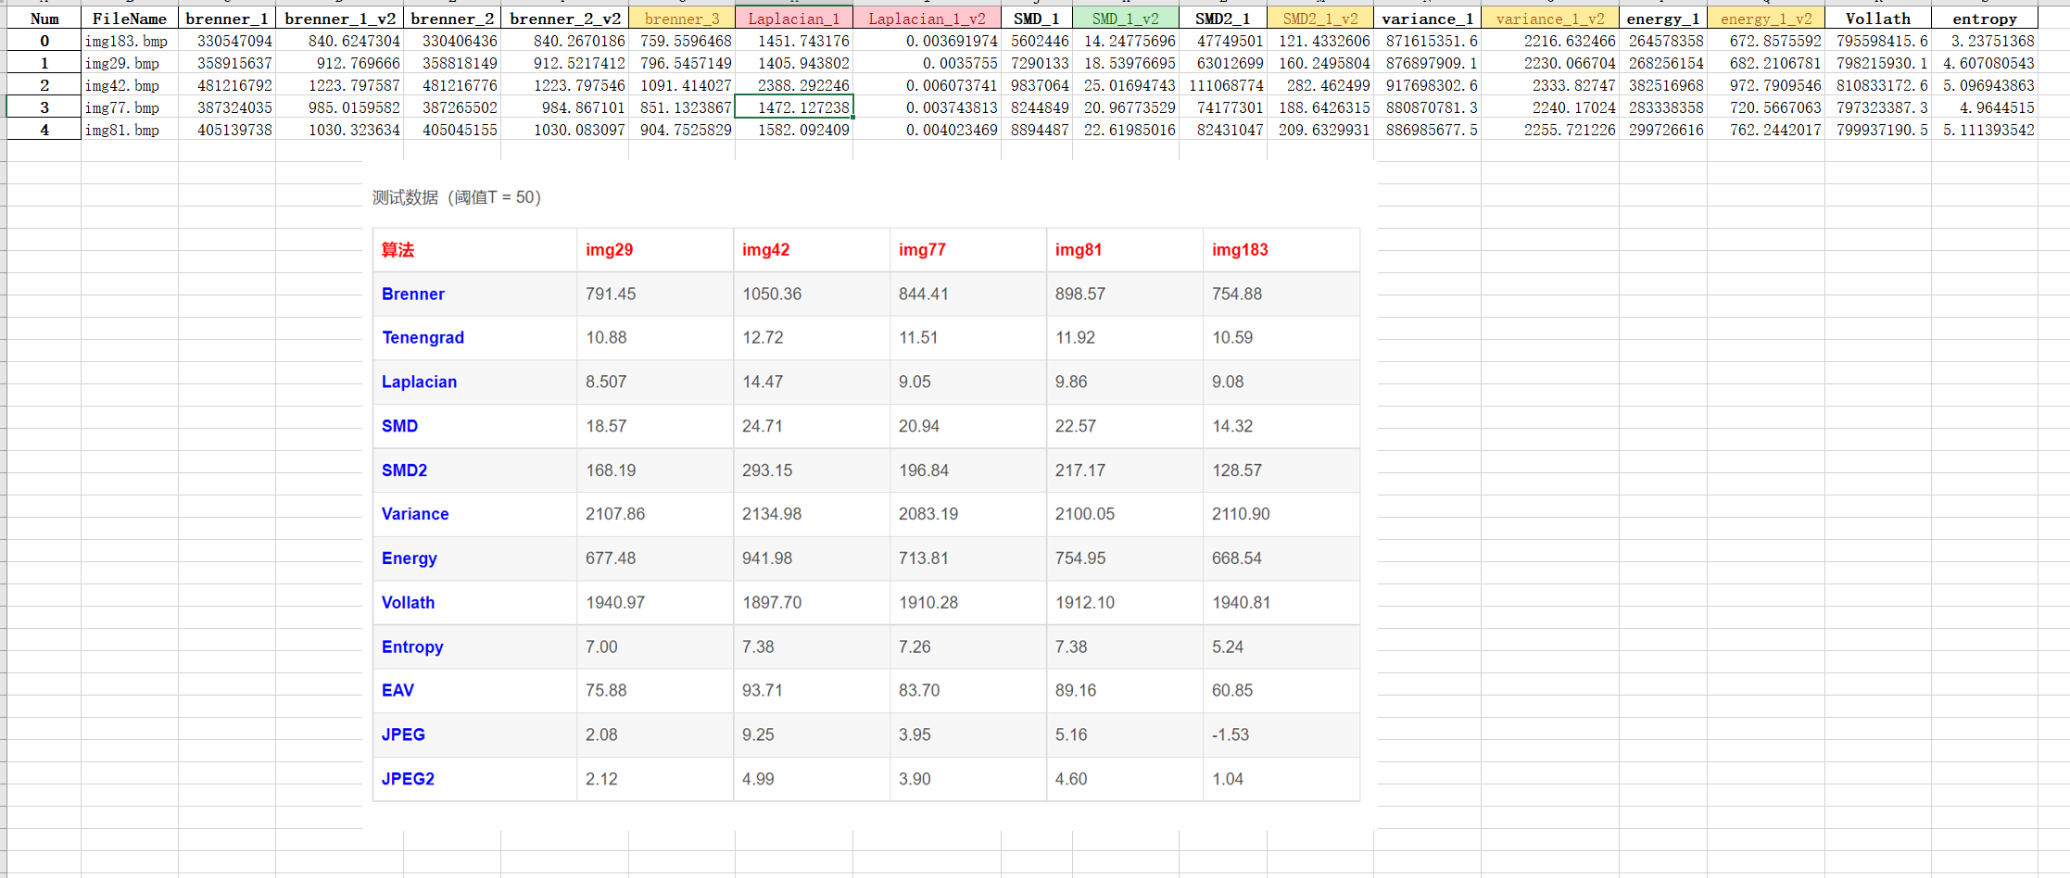This screenshot has height=878, width=2070.
Task: Click the img81.bmp file name cell
Action: 130,130
